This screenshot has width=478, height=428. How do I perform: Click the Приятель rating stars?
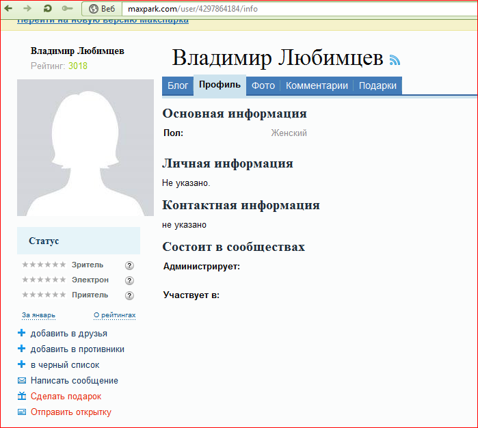click(44, 295)
